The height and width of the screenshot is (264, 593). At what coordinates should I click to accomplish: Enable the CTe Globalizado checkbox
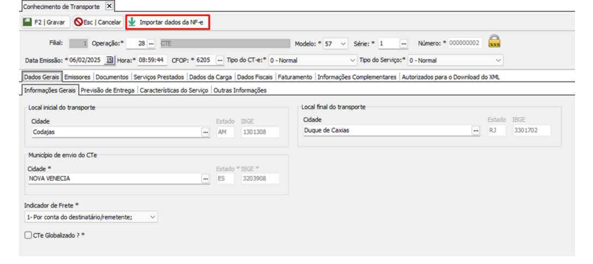pos(28,235)
